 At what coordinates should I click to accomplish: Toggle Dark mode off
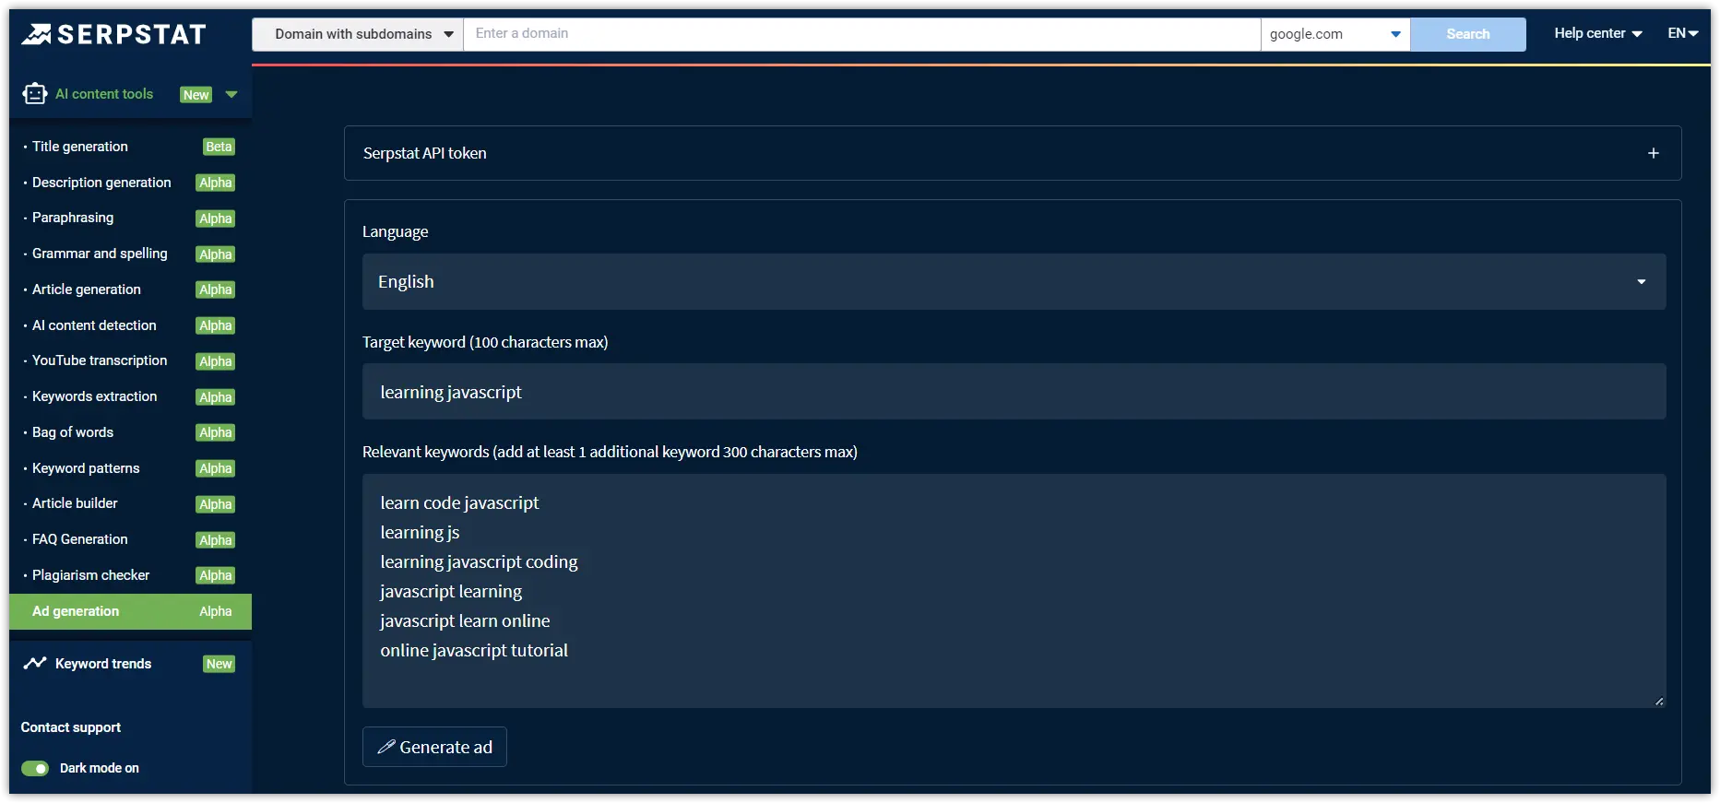tap(35, 768)
